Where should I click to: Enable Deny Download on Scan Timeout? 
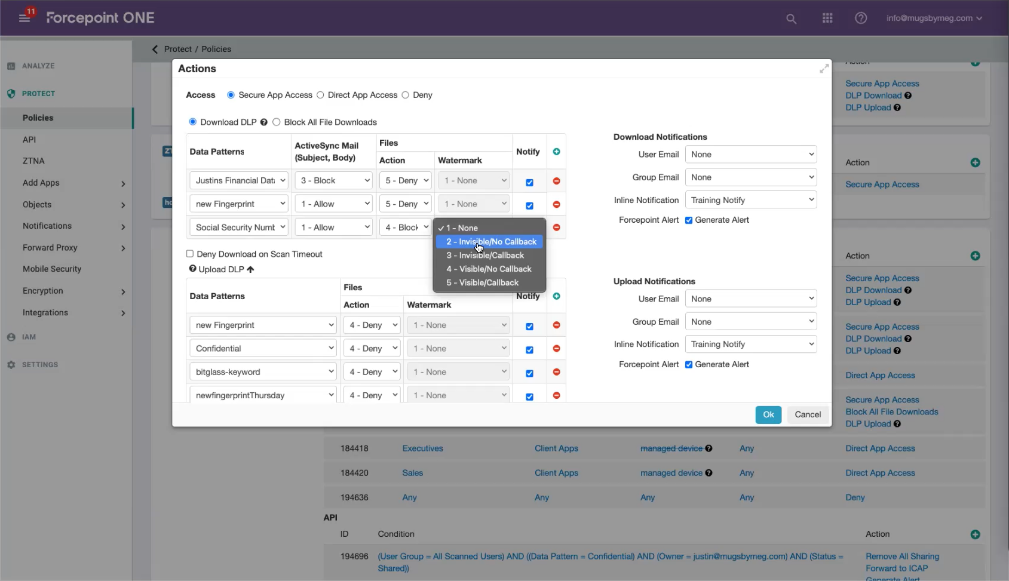point(190,254)
